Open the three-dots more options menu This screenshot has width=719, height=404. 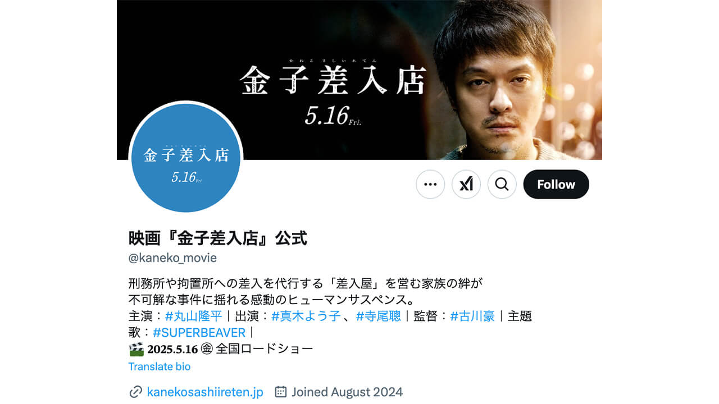point(430,184)
